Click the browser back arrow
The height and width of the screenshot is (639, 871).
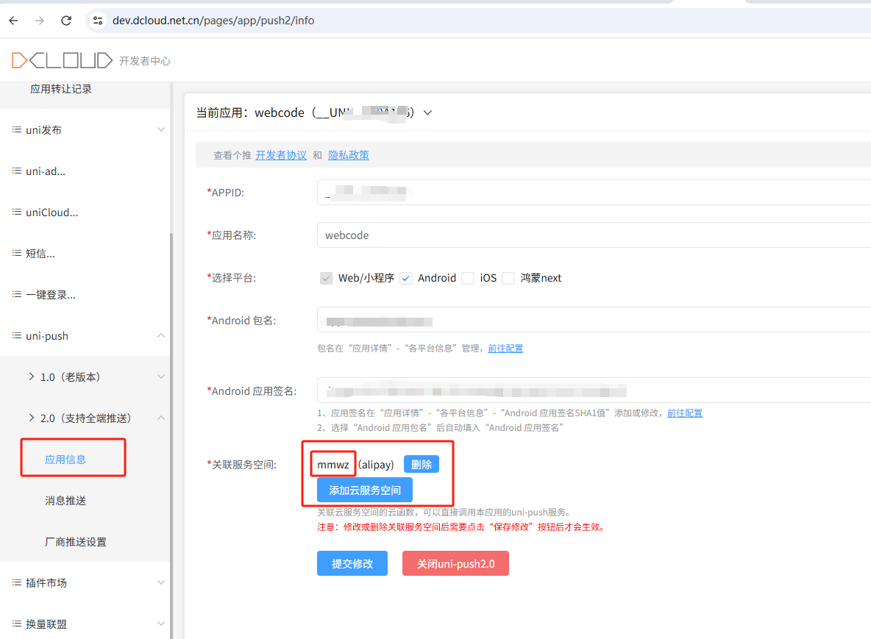(13, 20)
